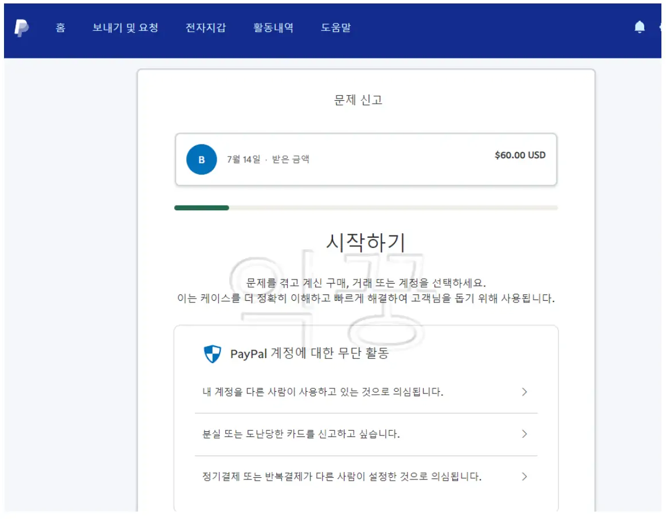
Task: Switch to the 전자지갑 section
Action: pos(206,27)
